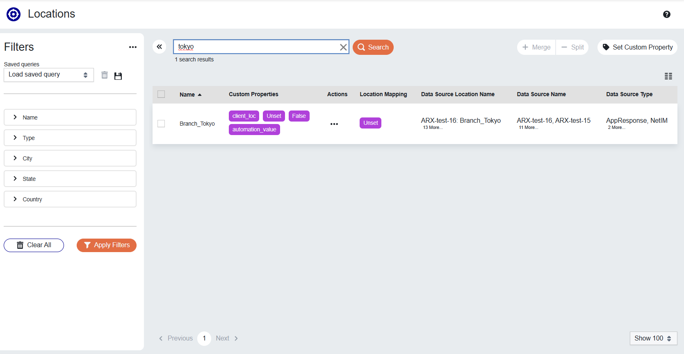The image size is (684, 354).
Task: Expand the Country filter section
Action: tap(70, 199)
